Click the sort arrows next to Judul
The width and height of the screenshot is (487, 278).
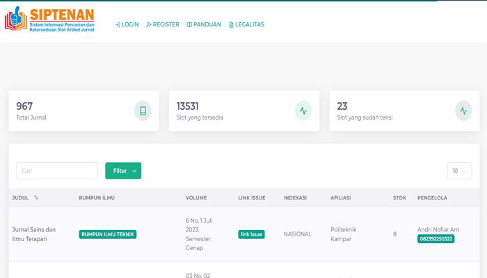click(x=36, y=198)
